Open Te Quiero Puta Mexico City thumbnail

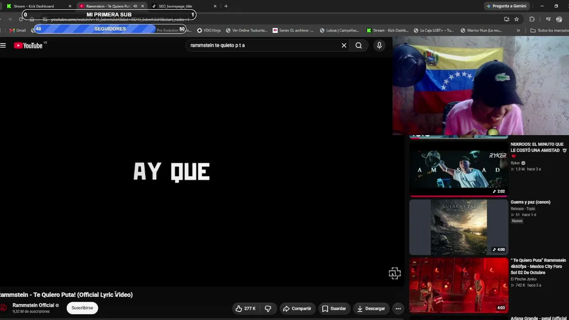tap(458, 285)
